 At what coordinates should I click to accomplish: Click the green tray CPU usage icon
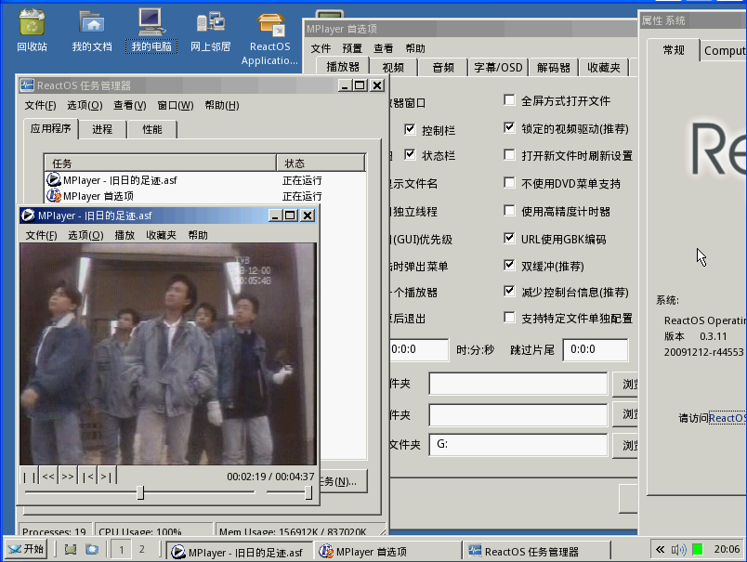(698, 550)
